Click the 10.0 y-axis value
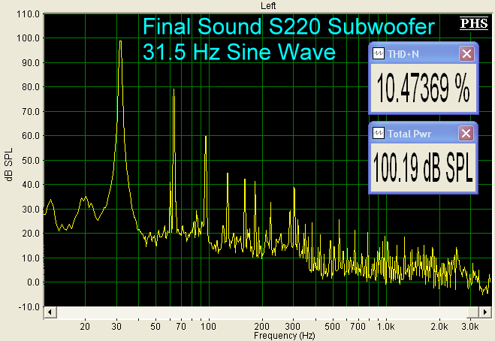This screenshot has width=495, height=341. tap(31, 258)
